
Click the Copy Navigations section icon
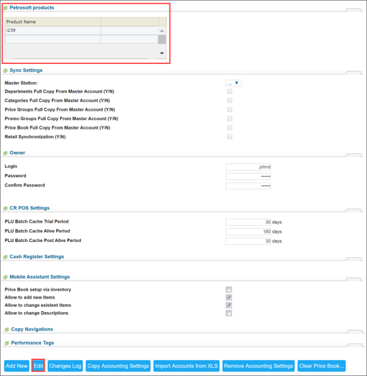point(7,329)
